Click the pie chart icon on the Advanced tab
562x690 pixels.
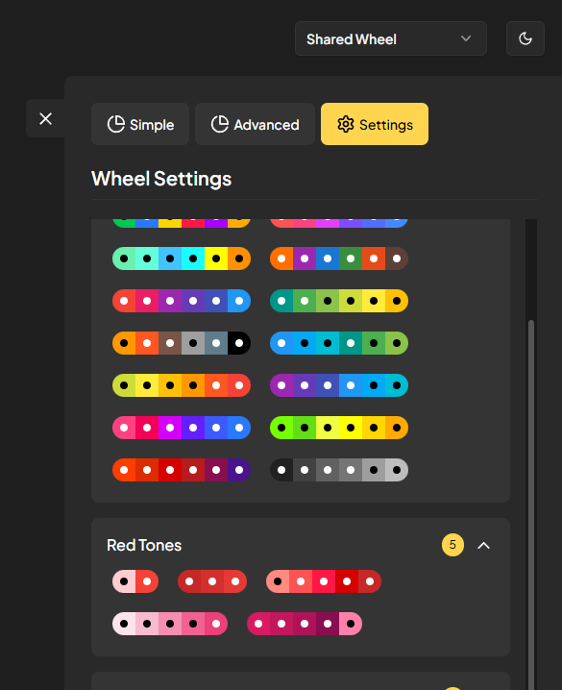220,125
